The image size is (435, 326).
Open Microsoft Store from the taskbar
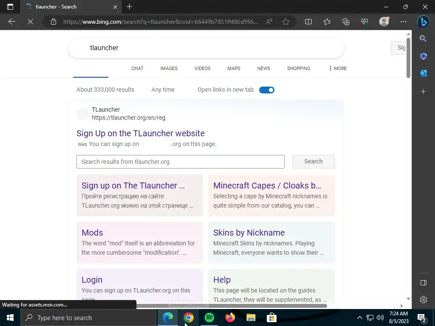271,318
